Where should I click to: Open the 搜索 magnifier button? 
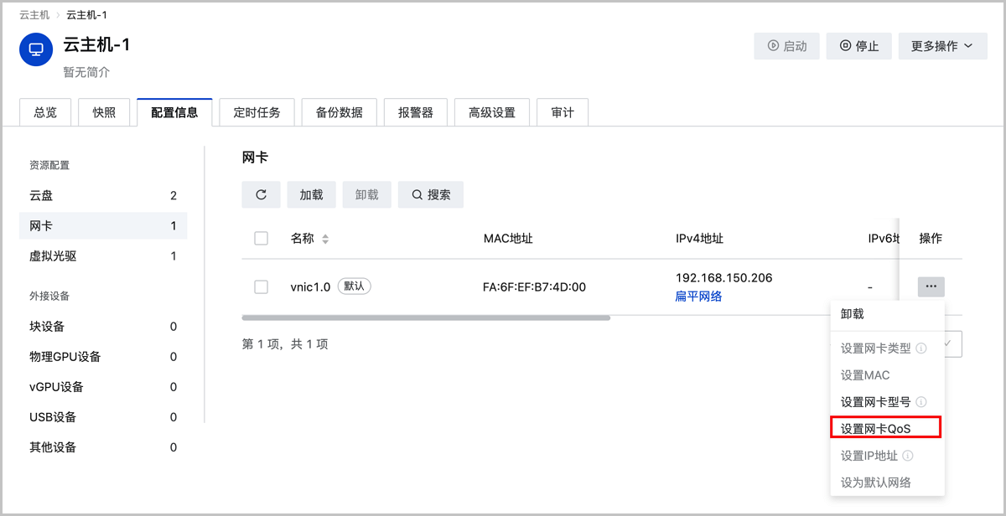tap(431, 194)
